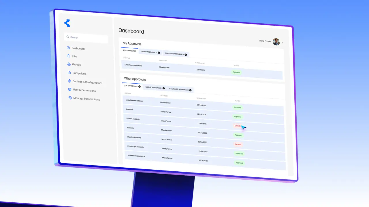The image size is (369, 207).
Task: Select Job Approvals tab under Other Approvals
Action: tap(132, 86)
